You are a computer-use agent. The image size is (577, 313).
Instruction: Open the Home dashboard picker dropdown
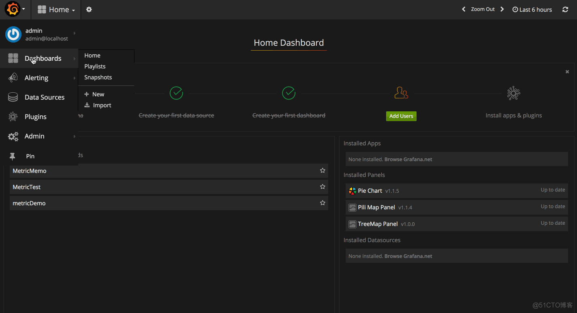(x=56, y=9)
